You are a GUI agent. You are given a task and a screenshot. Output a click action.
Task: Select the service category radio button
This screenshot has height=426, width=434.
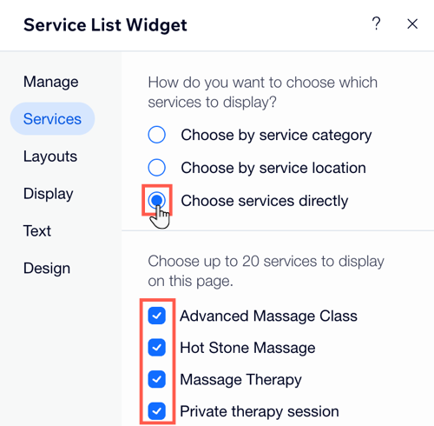point(157,135)
